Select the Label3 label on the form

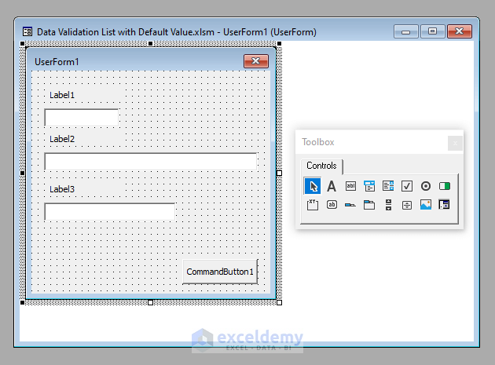62,189
